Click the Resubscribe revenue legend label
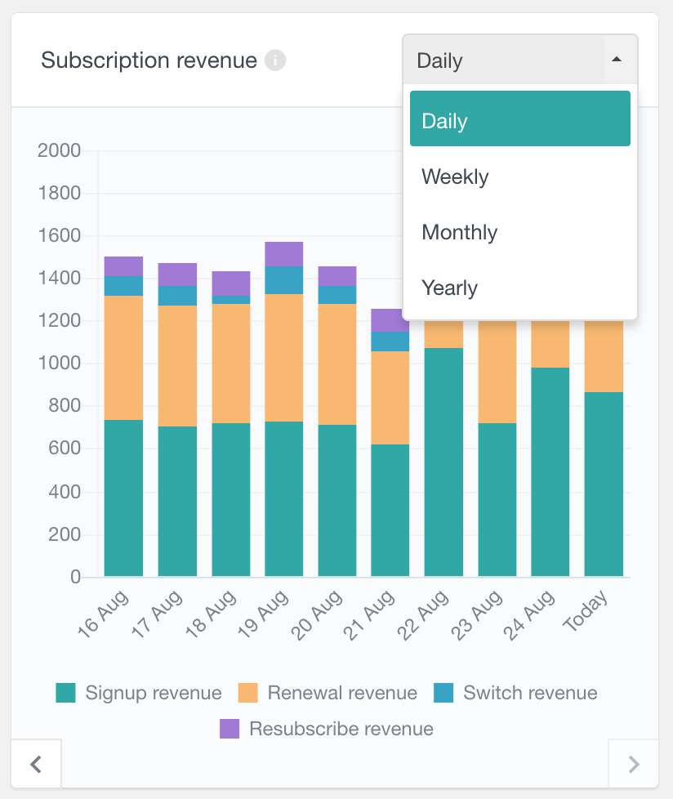Screen dimensions: 673x799 tap(341, 729)
